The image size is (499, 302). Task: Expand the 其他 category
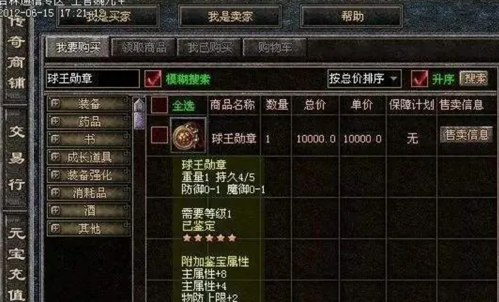[89, 228]
